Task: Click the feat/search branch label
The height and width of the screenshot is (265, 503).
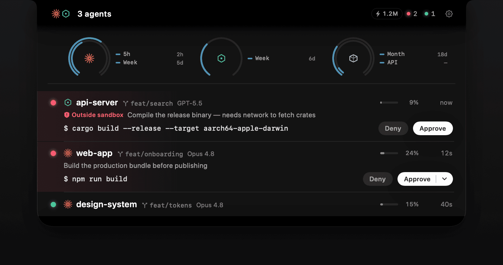Action: 152,103
